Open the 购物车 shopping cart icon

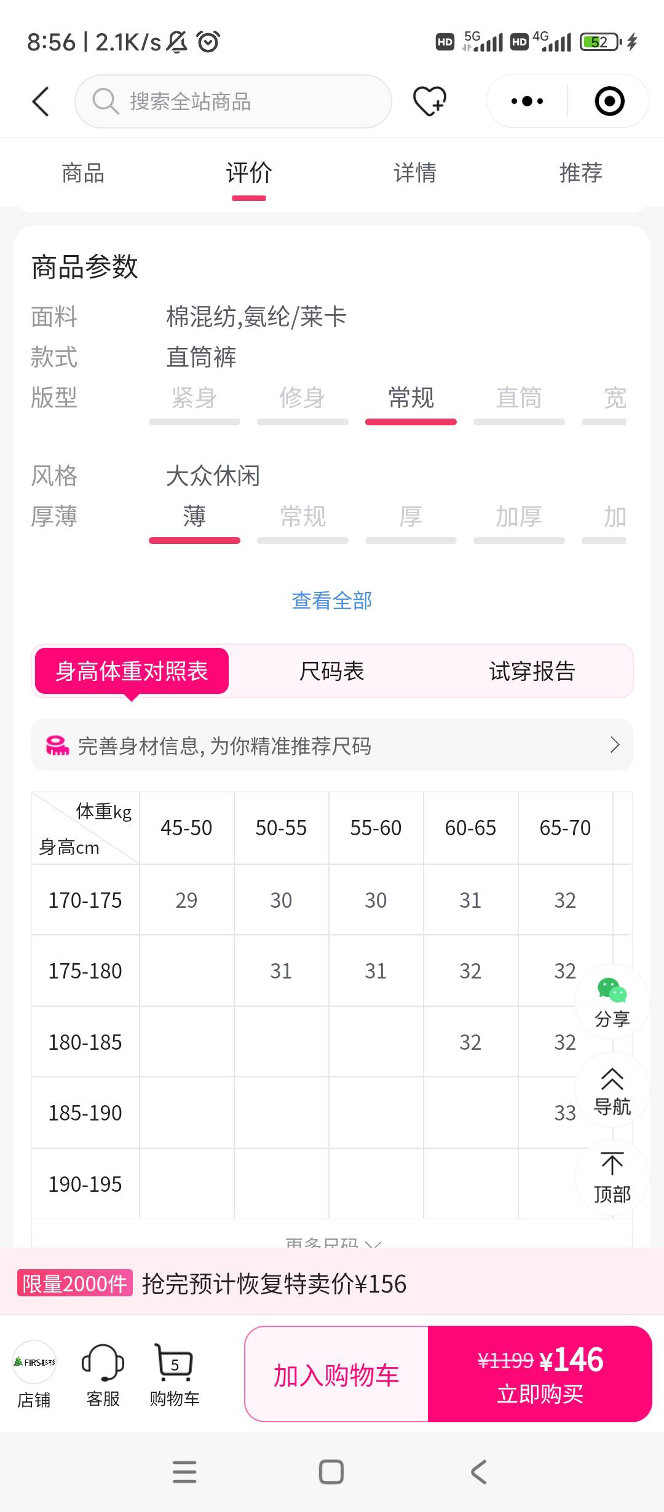175,1374
